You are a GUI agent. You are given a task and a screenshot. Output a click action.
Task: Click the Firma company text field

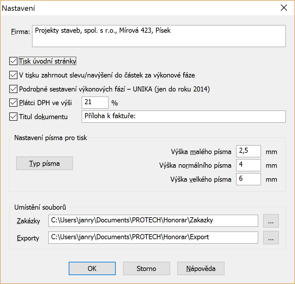(159, 36)
